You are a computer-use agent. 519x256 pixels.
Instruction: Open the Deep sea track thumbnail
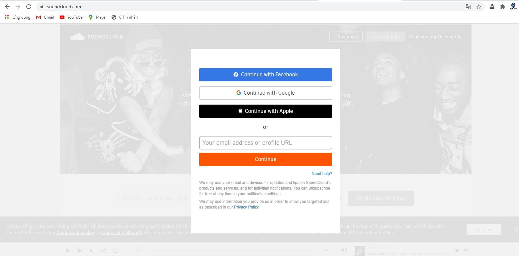coord(360,251)
